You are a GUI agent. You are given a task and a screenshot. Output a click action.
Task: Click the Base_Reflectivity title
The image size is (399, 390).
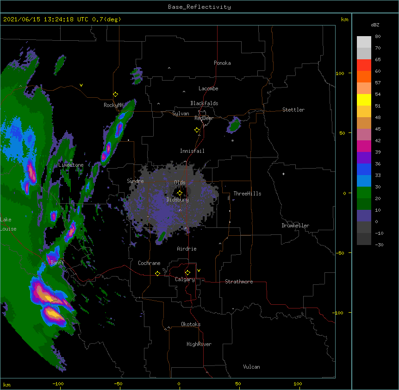tap(199, 7)
